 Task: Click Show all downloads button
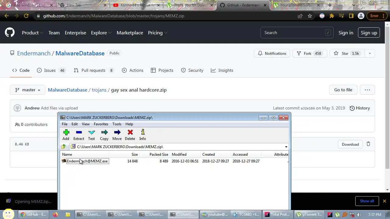[x=367, y=201]
